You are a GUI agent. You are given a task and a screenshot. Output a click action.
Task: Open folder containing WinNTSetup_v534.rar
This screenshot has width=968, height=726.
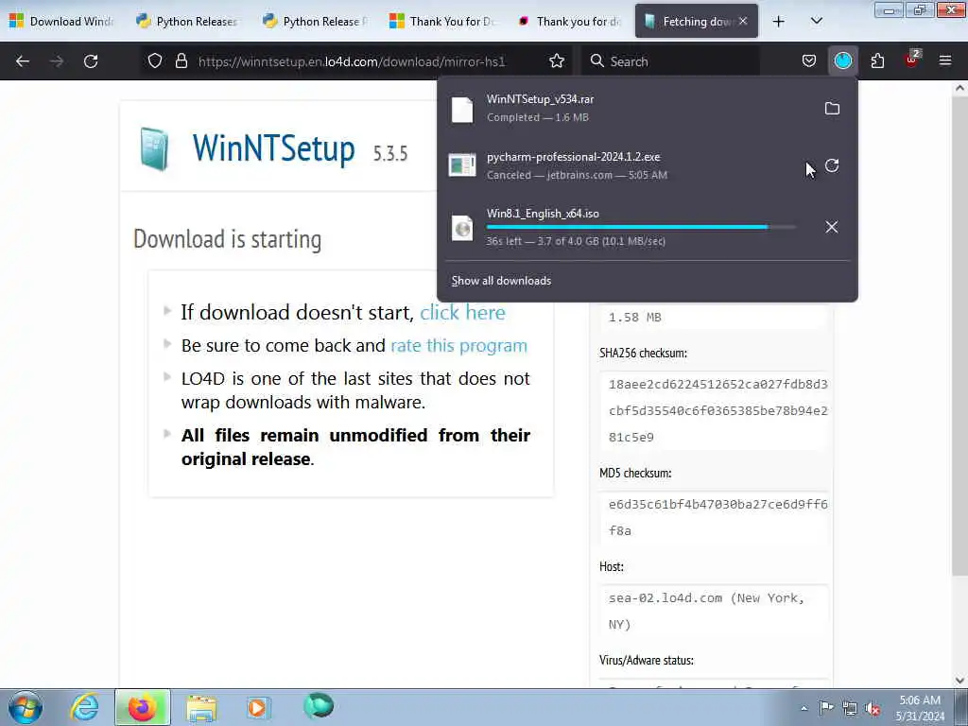[x=832, y=109]
